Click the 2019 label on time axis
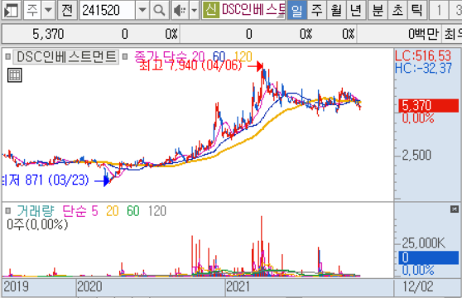The width and height of the screenshot is (462, 298). (x=17, y=286)
